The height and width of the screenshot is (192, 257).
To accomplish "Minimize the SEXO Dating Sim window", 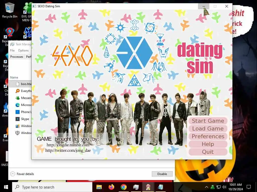I will pos(204,6).
